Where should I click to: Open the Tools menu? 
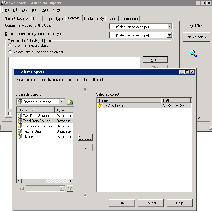click(35, 10)
